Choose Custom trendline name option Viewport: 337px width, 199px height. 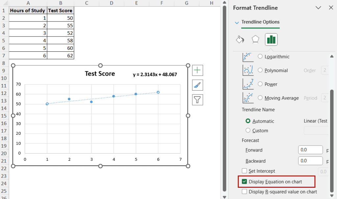[247, 130]
